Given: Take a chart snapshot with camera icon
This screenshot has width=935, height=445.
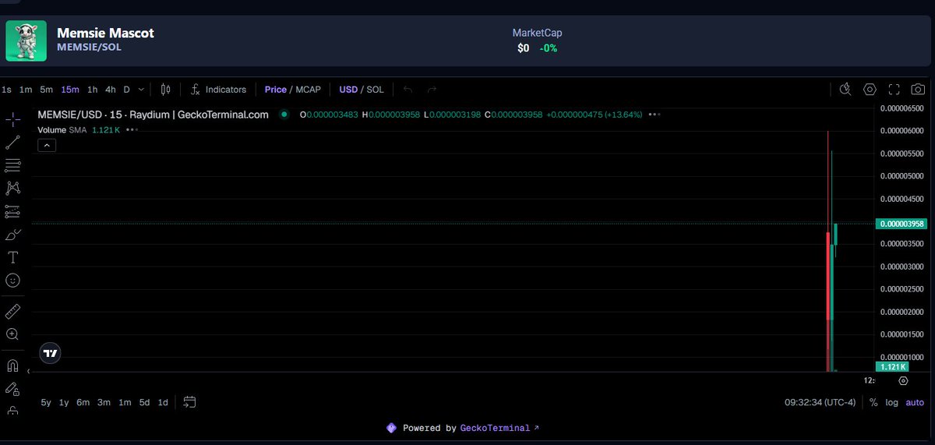Looking at the screenshot, I should pos(919,90).
